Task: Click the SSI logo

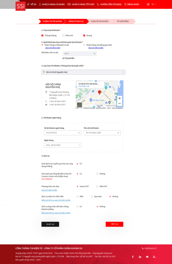Action: pos(20,6)
